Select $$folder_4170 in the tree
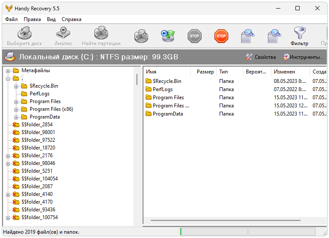The height and width of the screenshot is (238, 329). (x=37, y=202)
